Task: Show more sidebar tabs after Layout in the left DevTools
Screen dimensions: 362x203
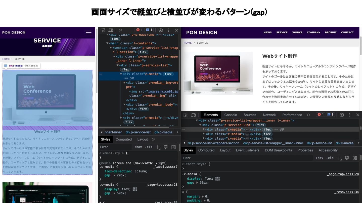Action: tap(153, 139)
